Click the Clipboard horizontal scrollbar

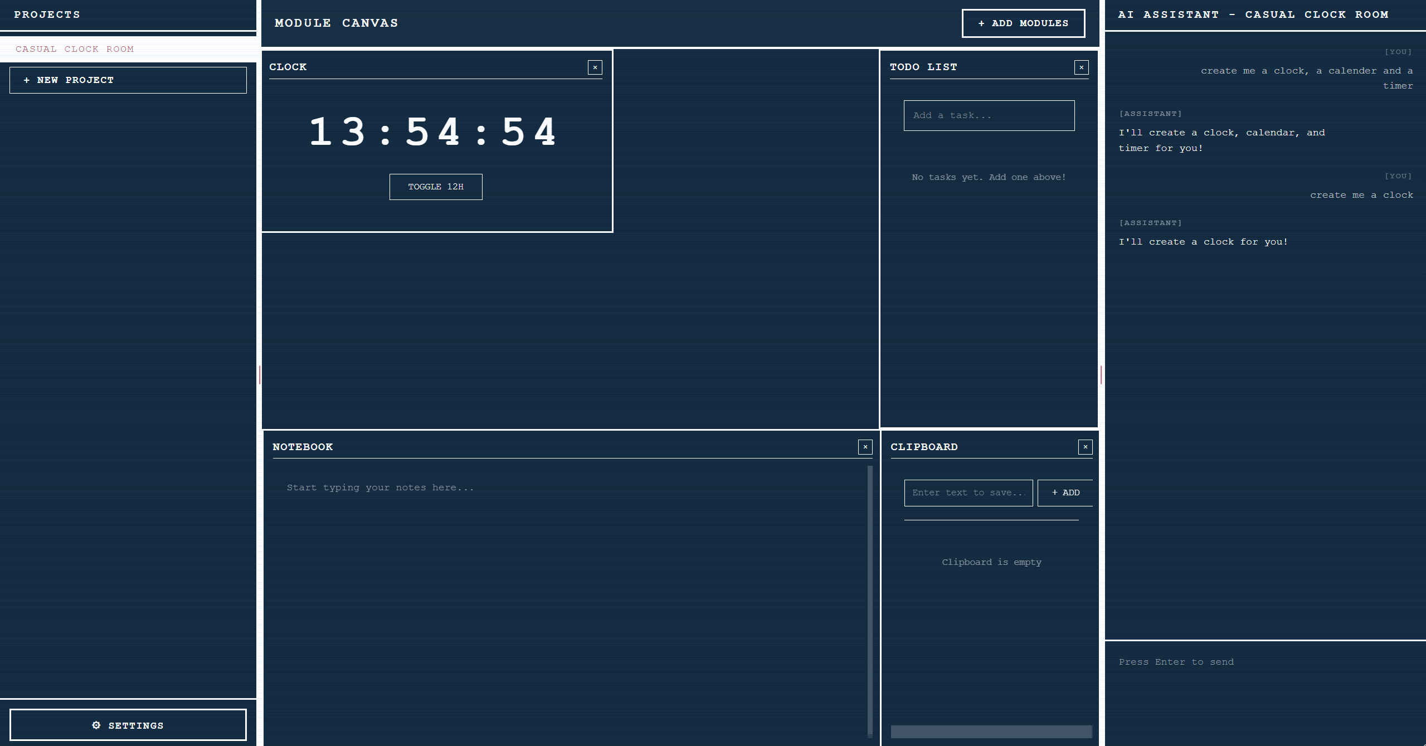991,732
